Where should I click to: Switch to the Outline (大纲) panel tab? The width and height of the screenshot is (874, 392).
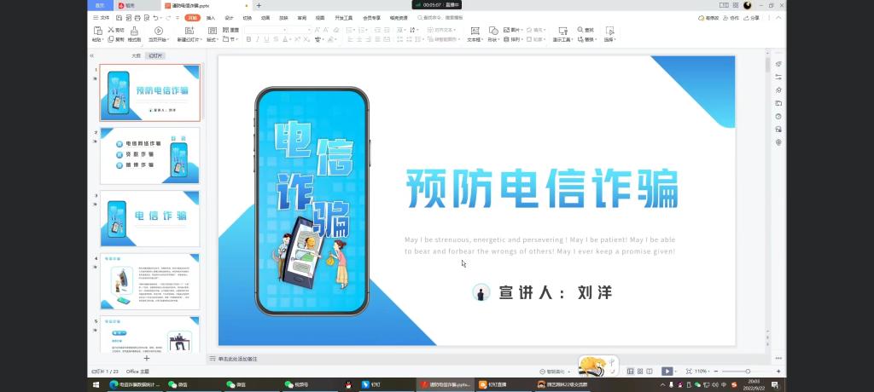pos(136,55)
